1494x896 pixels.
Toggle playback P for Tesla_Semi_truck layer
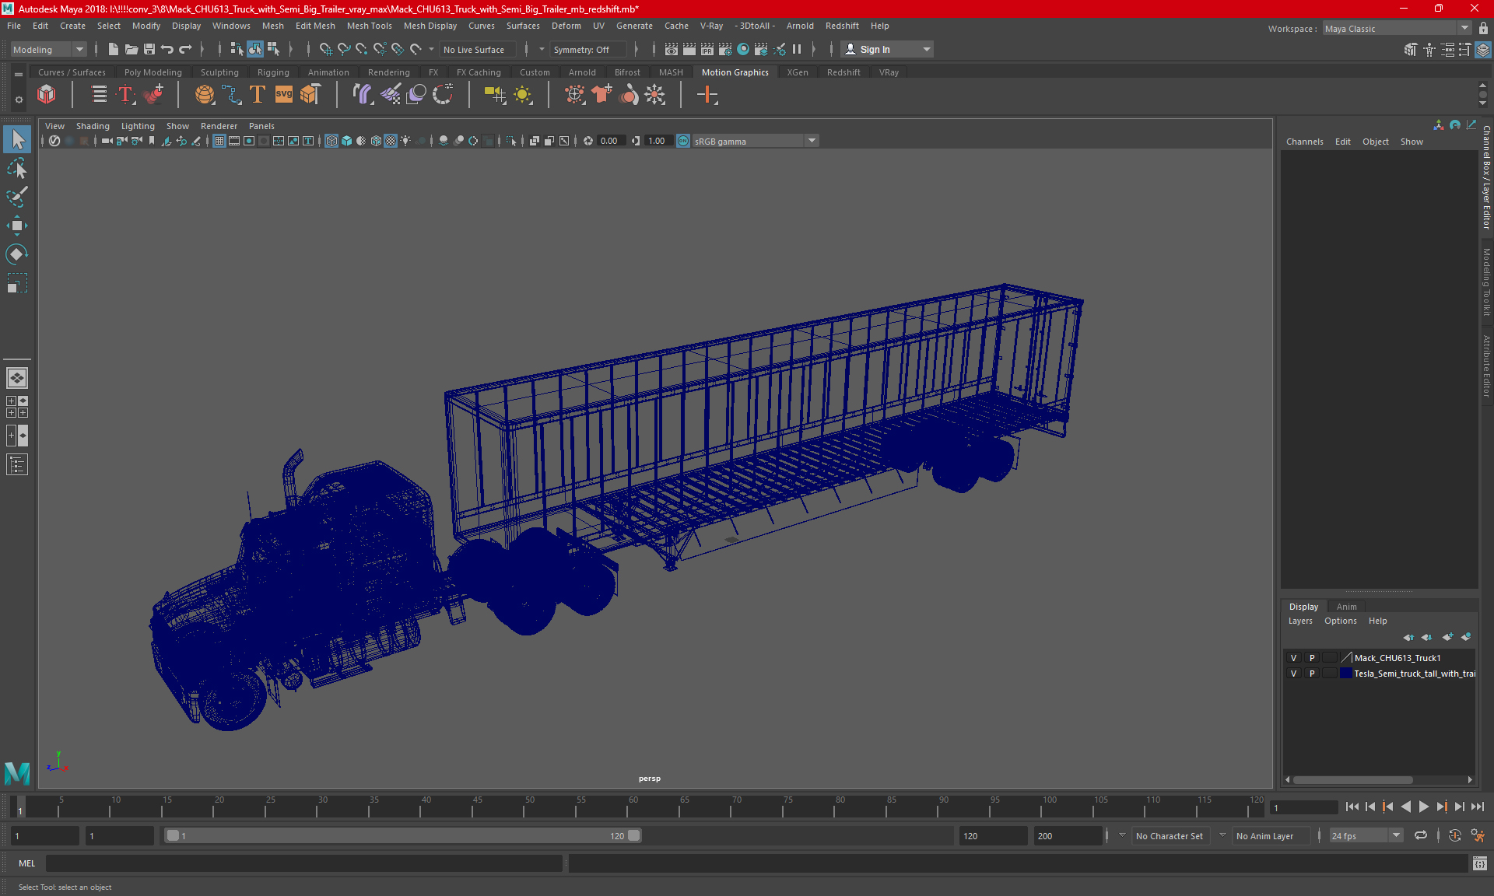pyautogui.click(x=1312, y=674)
